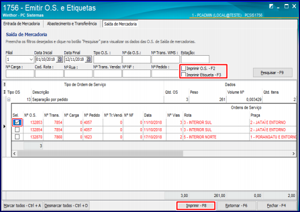Click the Data Final date field
The height and width of the screenshot is (212, 300).
[x=75, y=59]
